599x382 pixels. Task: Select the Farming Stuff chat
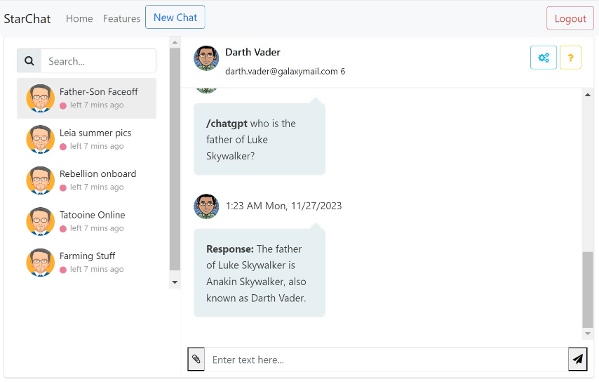click(87, 256)
